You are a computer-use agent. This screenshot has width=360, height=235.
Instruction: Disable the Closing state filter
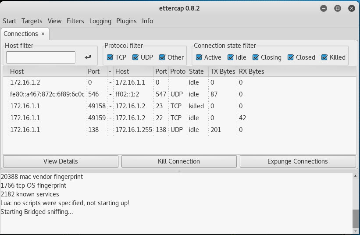click(x=256, y=57)
